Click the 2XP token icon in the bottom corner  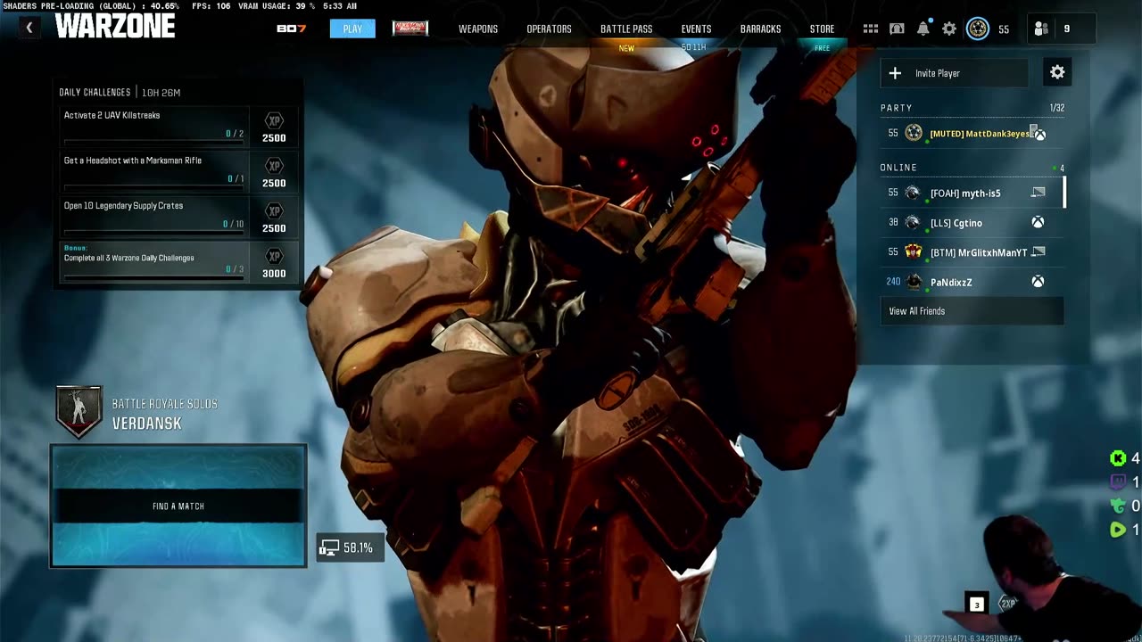(x=1008, y=603)
